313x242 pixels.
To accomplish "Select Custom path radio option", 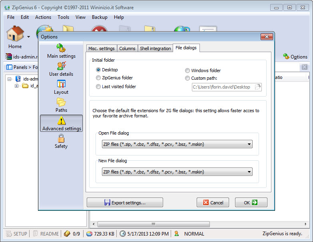I will click(x=187, y=78).
